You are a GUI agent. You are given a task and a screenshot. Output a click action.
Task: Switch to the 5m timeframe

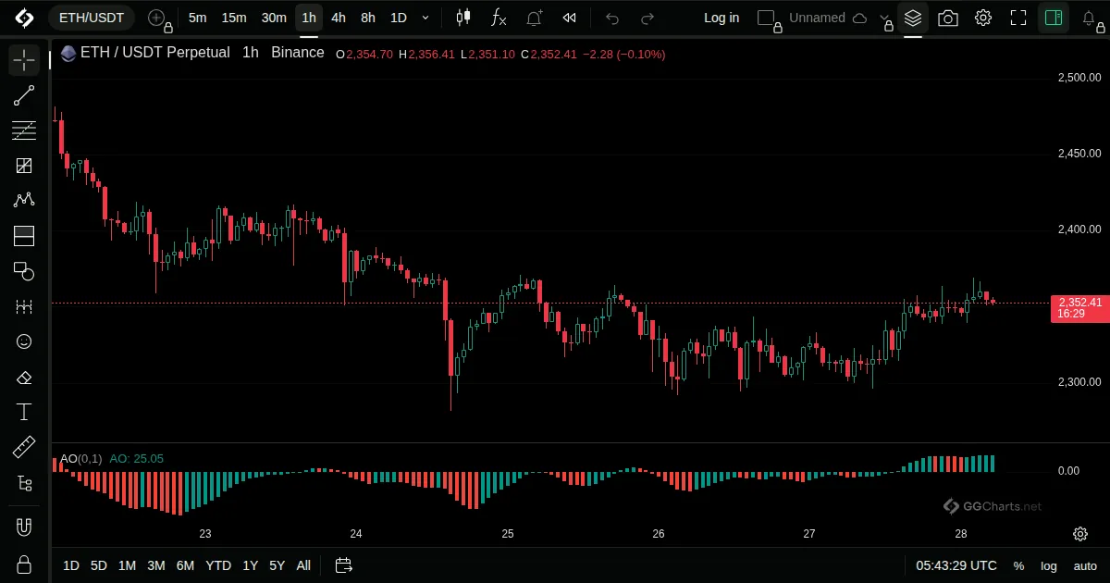click(x=197, y=18)
